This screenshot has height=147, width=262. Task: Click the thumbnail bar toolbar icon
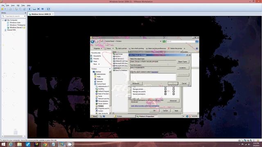pos(34,9)
